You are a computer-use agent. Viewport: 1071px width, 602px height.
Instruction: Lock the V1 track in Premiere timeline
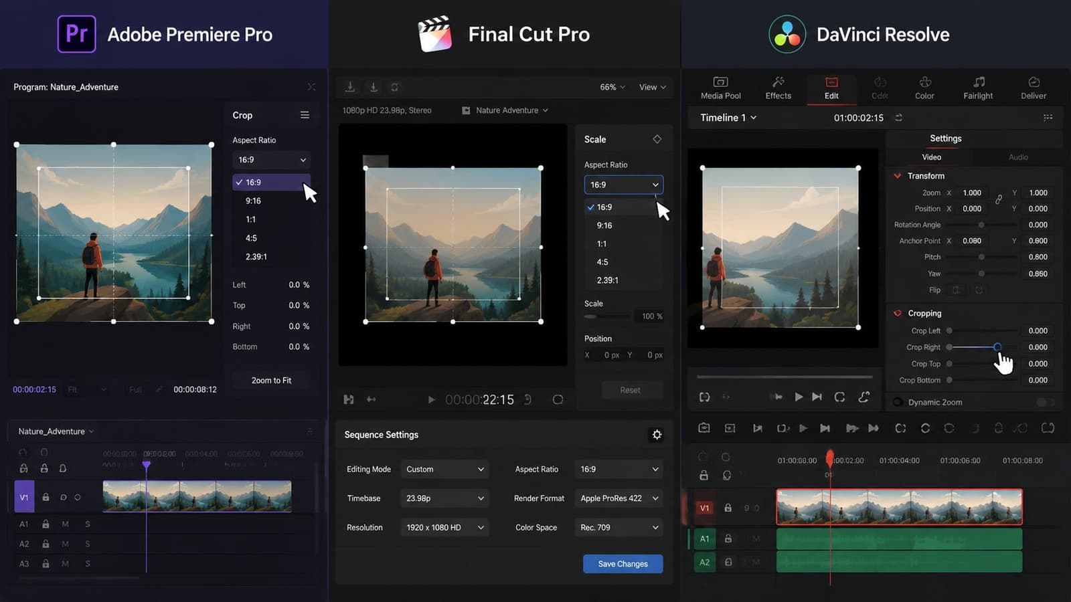[46, 497]
